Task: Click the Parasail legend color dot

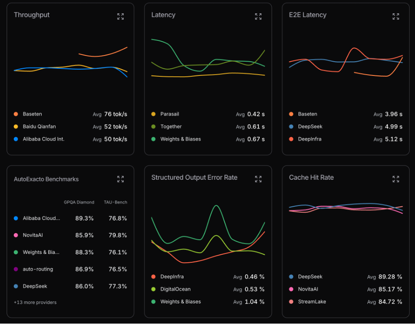Action: 153,114
